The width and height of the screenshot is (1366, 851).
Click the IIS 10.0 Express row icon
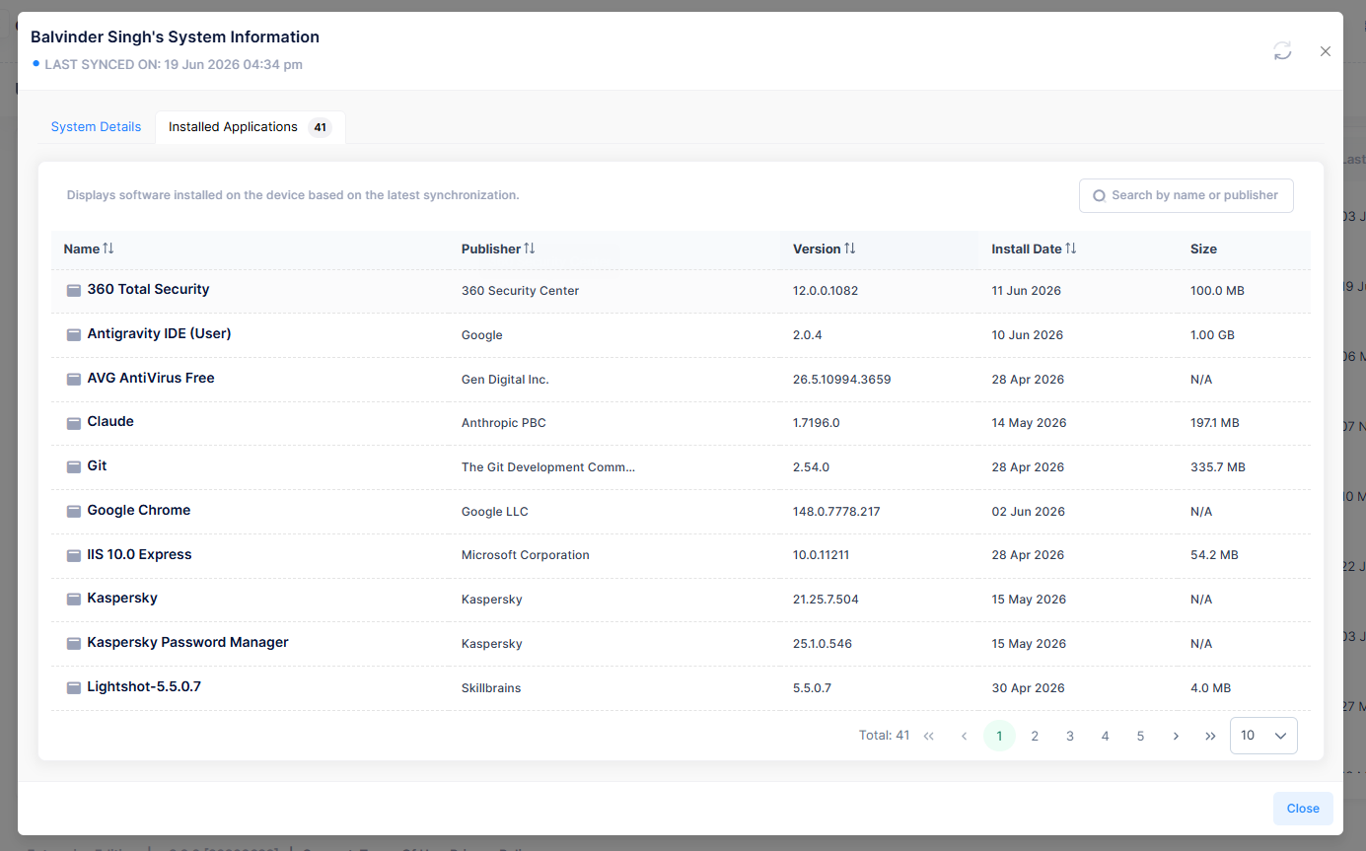pyautogui.click(x=74, y=556)
